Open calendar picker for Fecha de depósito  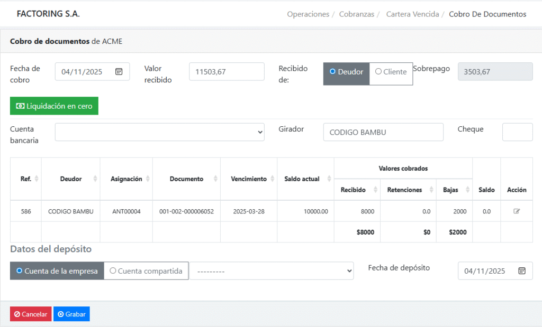(522, 271)
